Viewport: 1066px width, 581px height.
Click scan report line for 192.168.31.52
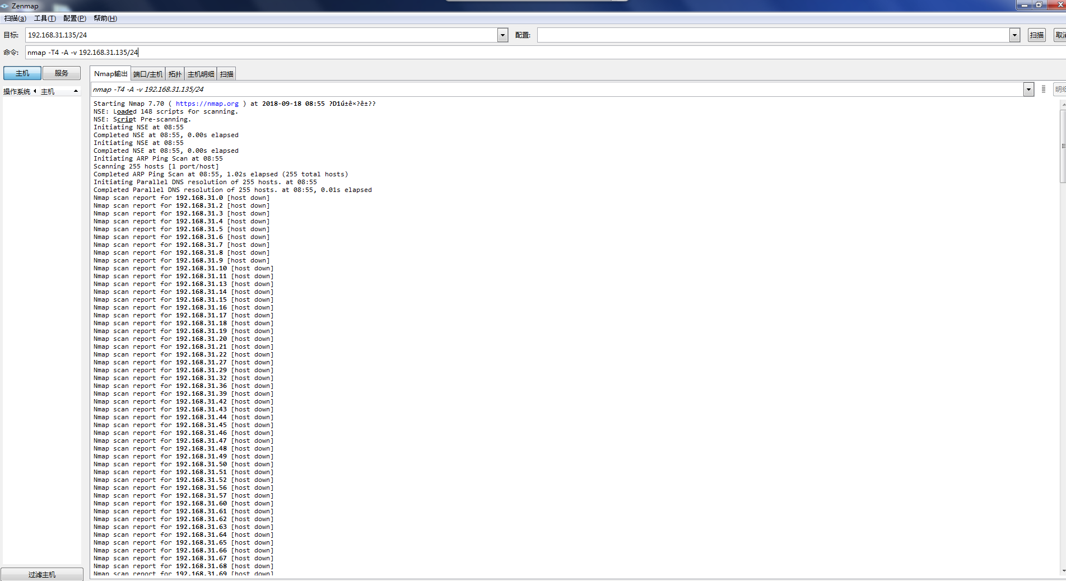184,480
